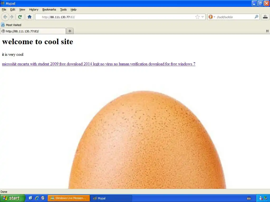Open the Edit menu
Image resolution: width=270 pixels, height=202 pixels.
tap(13, 9)
